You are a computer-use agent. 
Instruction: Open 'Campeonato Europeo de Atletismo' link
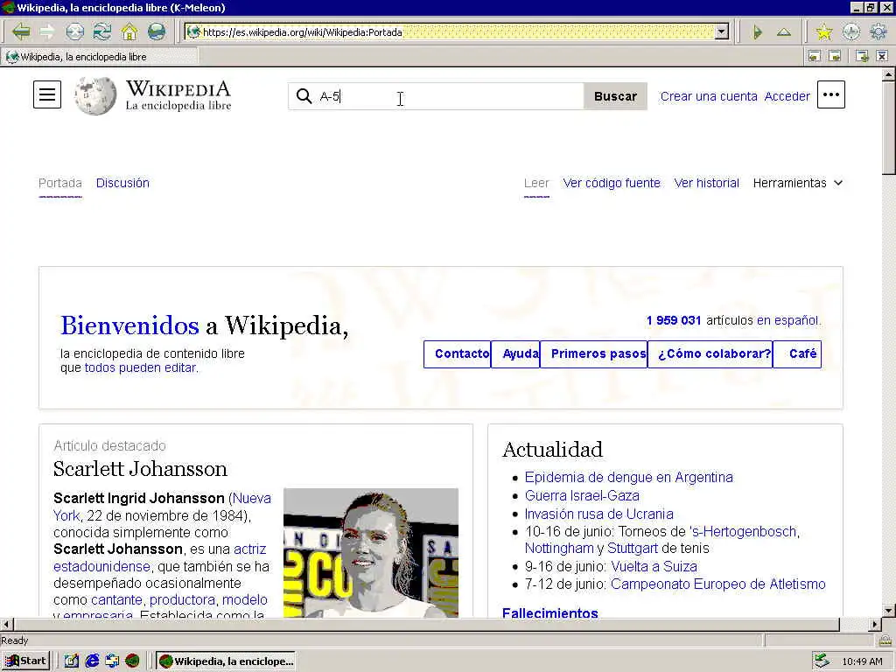tap(717, 584)
